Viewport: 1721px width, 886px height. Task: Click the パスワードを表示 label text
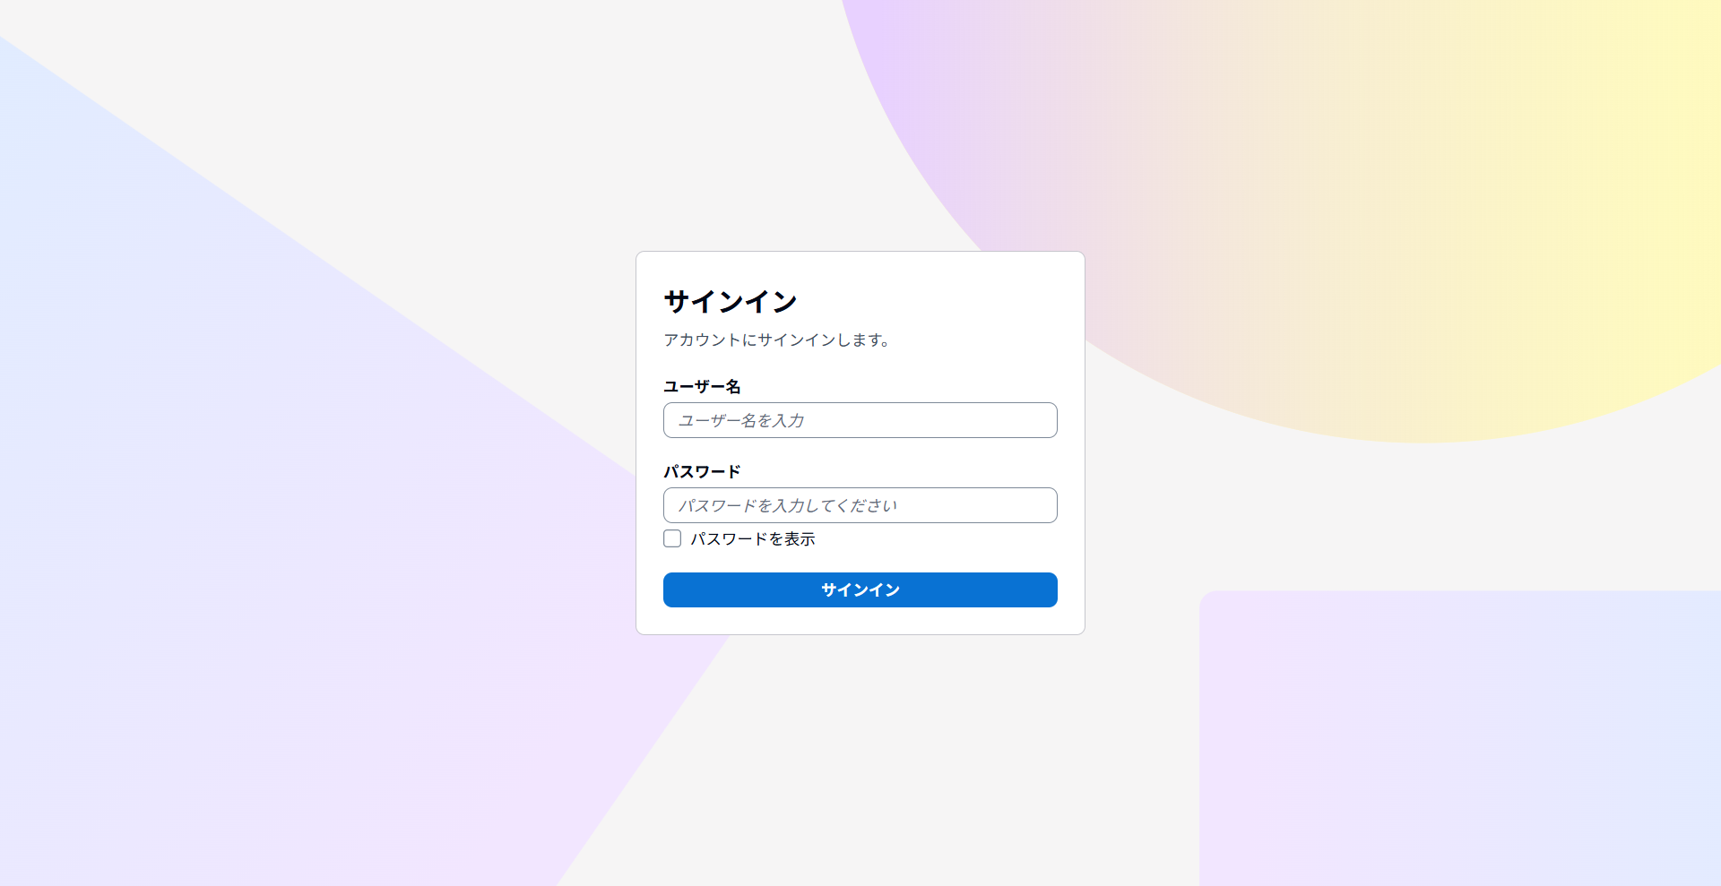pyautogui.click(x=753, y=538)
